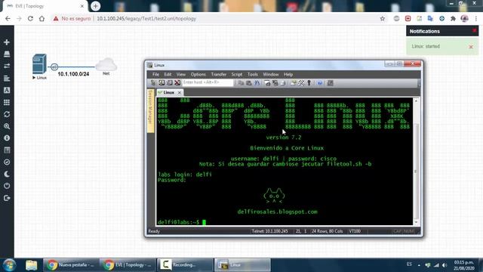Open Lab details table icon in sidebar
Screen dimensions: 483x272
point(7,150)
